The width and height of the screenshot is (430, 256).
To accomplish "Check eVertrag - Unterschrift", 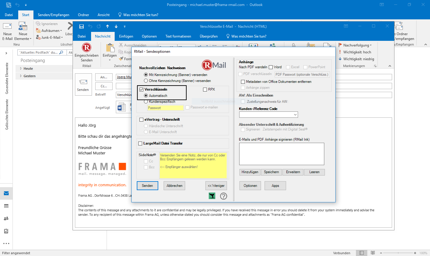I will point(142,120).
